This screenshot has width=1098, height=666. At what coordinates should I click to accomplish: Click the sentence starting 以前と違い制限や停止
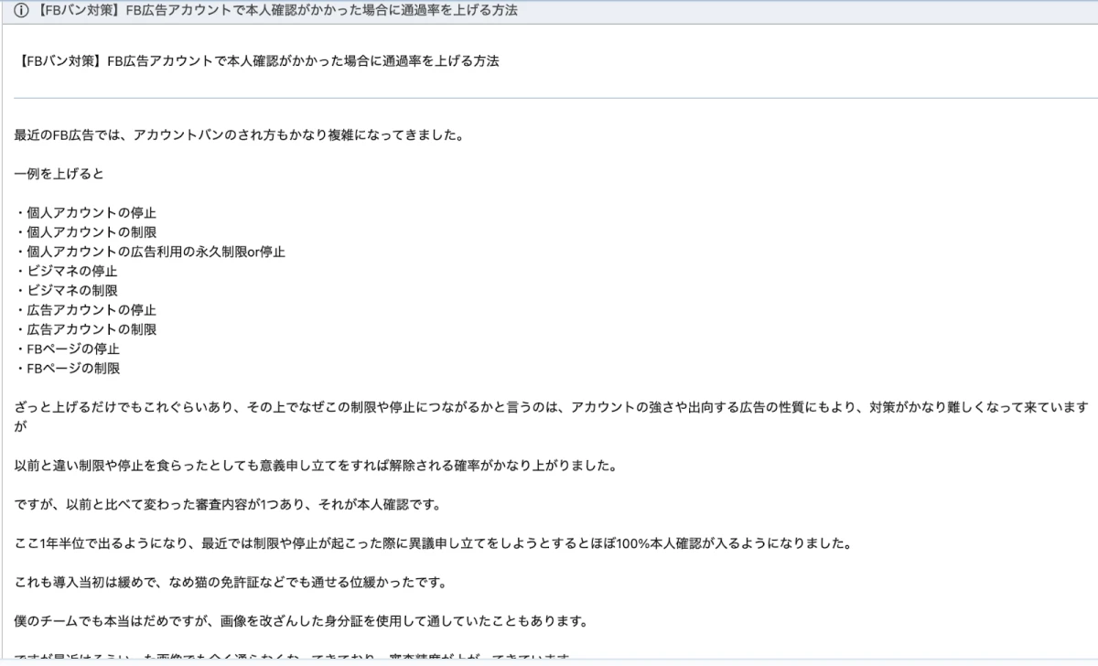point(316,466)
